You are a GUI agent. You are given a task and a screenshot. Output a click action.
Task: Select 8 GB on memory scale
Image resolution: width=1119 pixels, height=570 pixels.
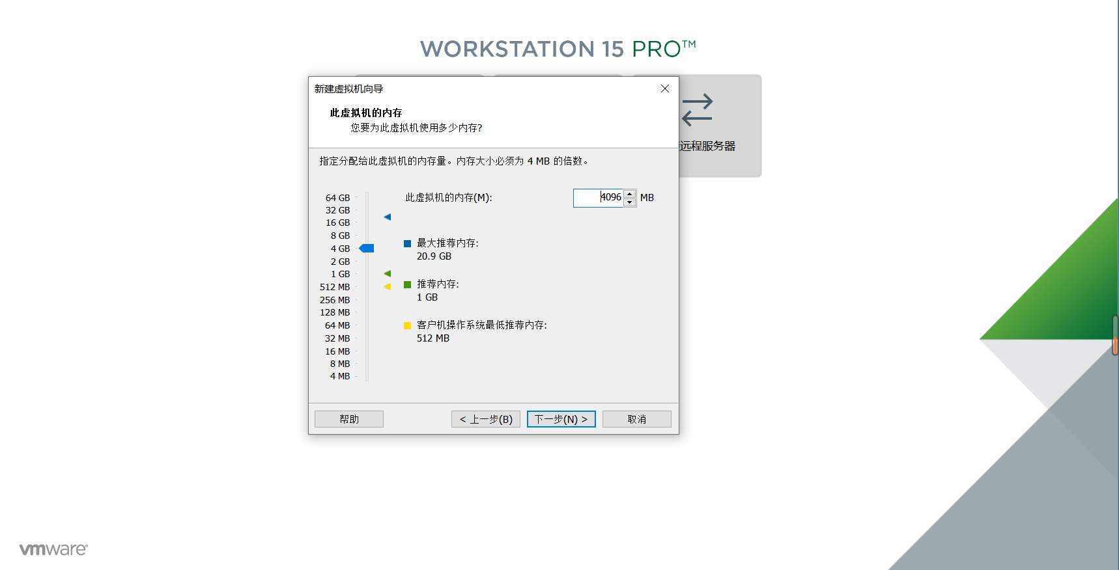click(x=340, y=236)
